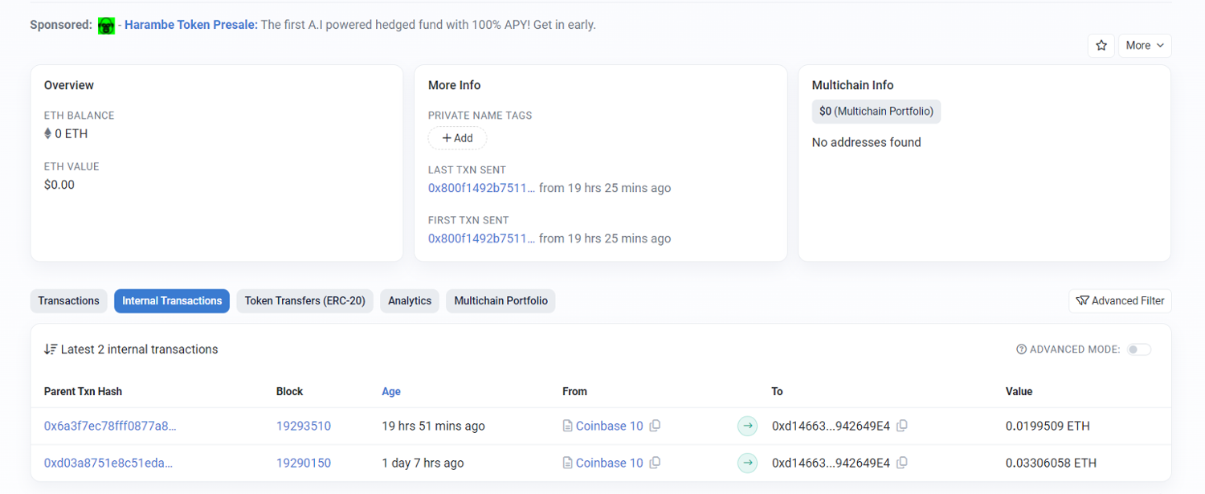Screen dimensions: 1205x494
Task: Add a private name tag
Action: tap(457, 138)
